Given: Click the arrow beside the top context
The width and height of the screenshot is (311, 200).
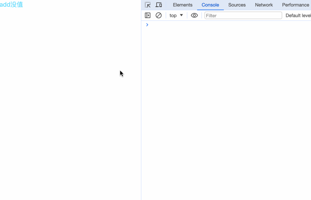Looking at the screenshot, I should coord(181,15).
